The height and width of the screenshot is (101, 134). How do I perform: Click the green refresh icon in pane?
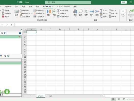coord(8,56)
